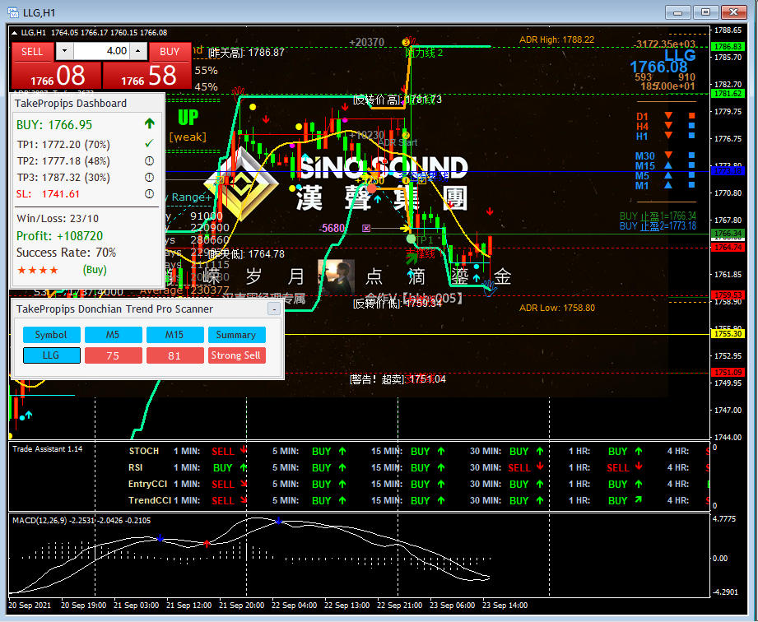Screen dimensions: 758x622
Task: Click the BUY button in trade panel
Action: tap(170, 51)
